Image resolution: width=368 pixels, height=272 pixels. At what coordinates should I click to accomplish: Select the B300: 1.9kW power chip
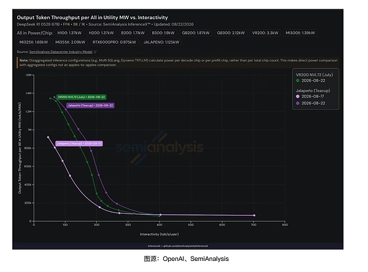(x=163, y=33)
